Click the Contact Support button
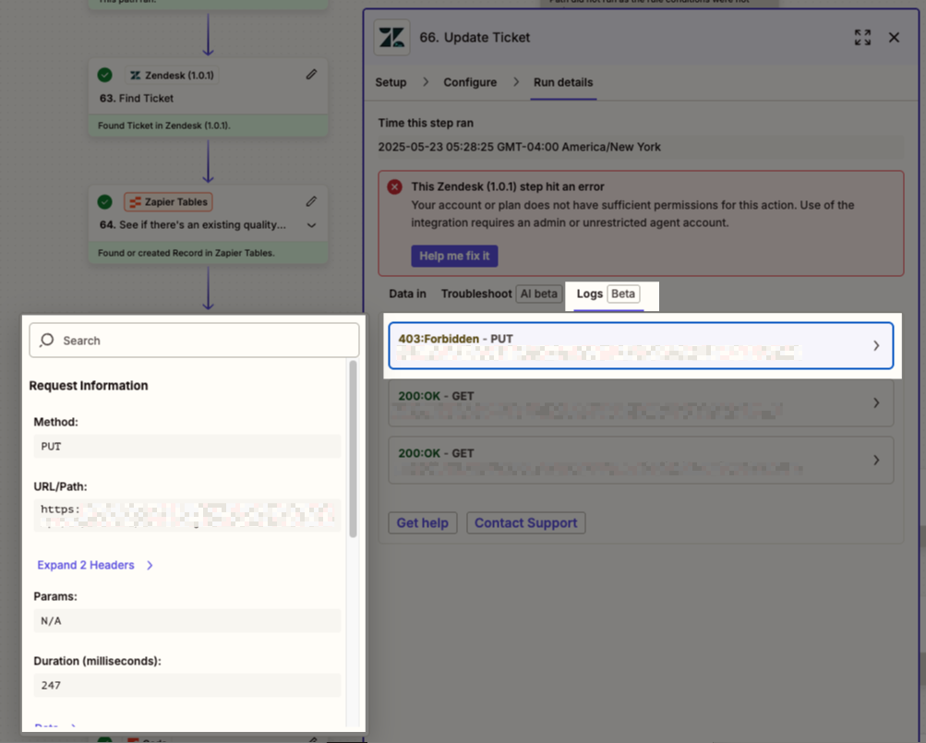This screenshot has height=743, width=926. [x=526, y=522]
